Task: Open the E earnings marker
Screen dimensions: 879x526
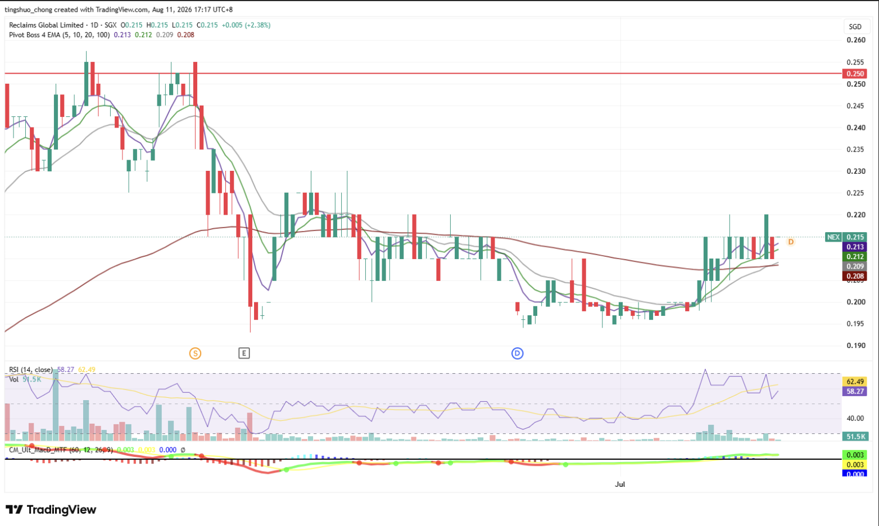Action: (x=243, y=353)
